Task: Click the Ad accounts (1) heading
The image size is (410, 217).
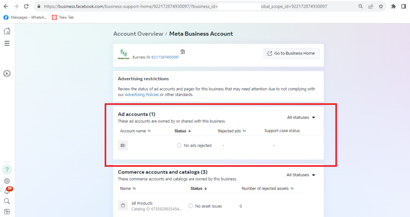Action: click(x=137, y=114)
